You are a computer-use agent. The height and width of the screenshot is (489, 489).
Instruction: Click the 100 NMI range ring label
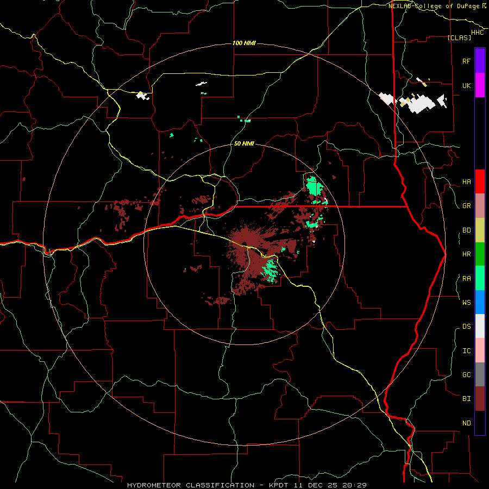click(244, 43)
